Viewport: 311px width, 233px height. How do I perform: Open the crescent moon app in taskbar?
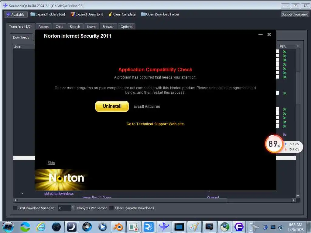coord(72,227)
